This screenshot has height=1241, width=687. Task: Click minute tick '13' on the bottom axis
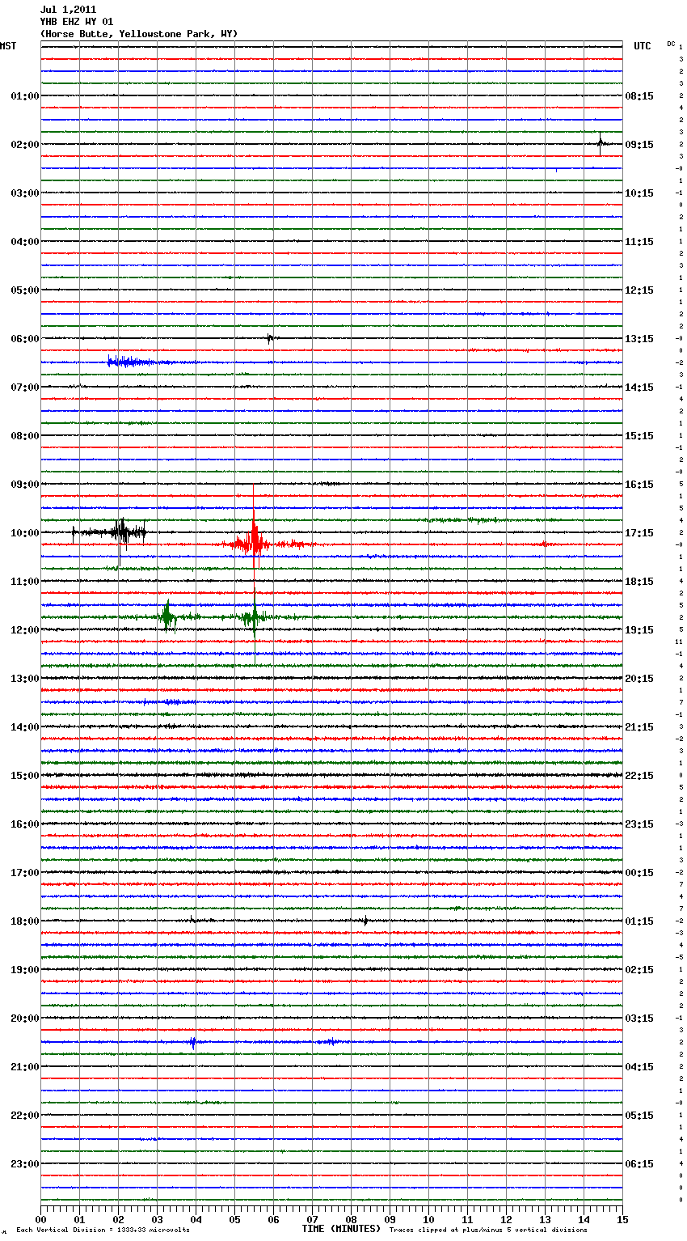click(545, 1219)
